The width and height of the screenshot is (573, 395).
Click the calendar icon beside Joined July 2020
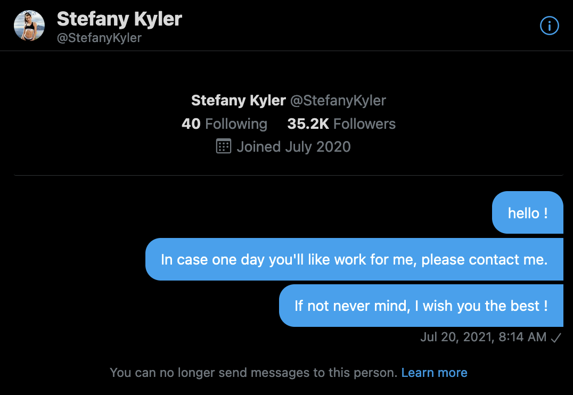tap(224, 146)
